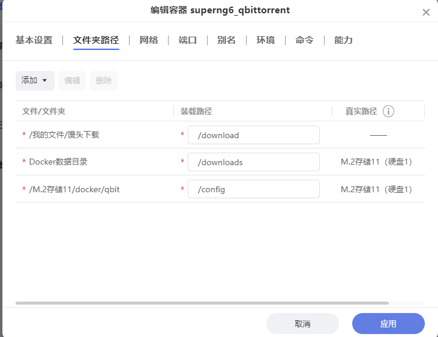Switch to the 别名 tab
The height and width of the screenshot is (337, 438).
(226, 40)
